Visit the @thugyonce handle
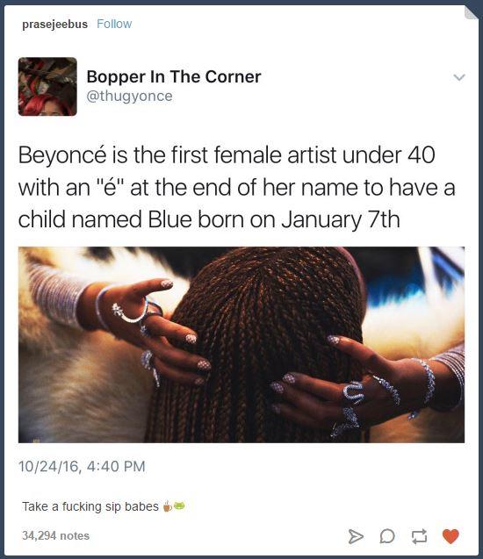Viewport: 483px width, 559px height. point(129,97)
